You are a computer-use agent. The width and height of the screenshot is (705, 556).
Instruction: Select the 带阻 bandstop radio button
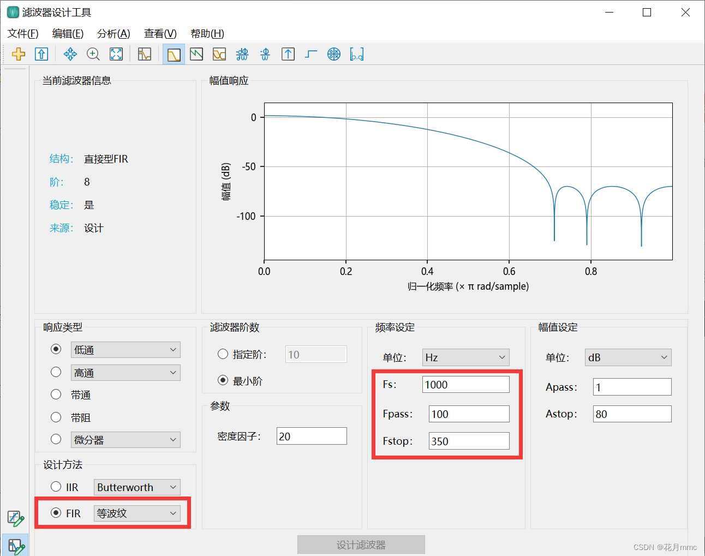(56, 417)
